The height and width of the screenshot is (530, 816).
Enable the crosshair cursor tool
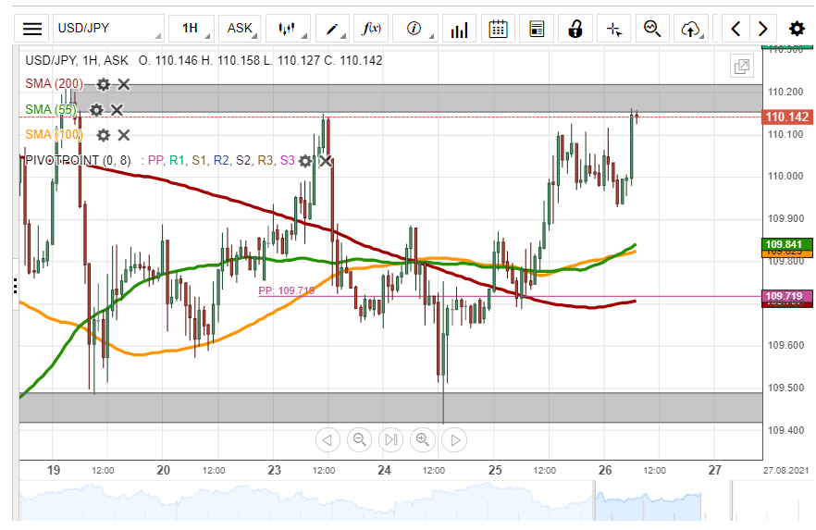pyautogui.click(x=613, y=29)
